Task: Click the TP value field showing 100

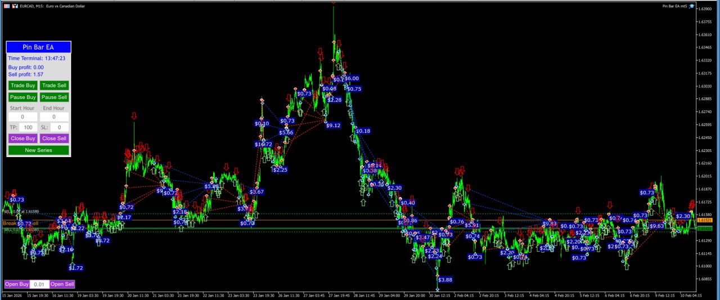Action: point(28,128)
